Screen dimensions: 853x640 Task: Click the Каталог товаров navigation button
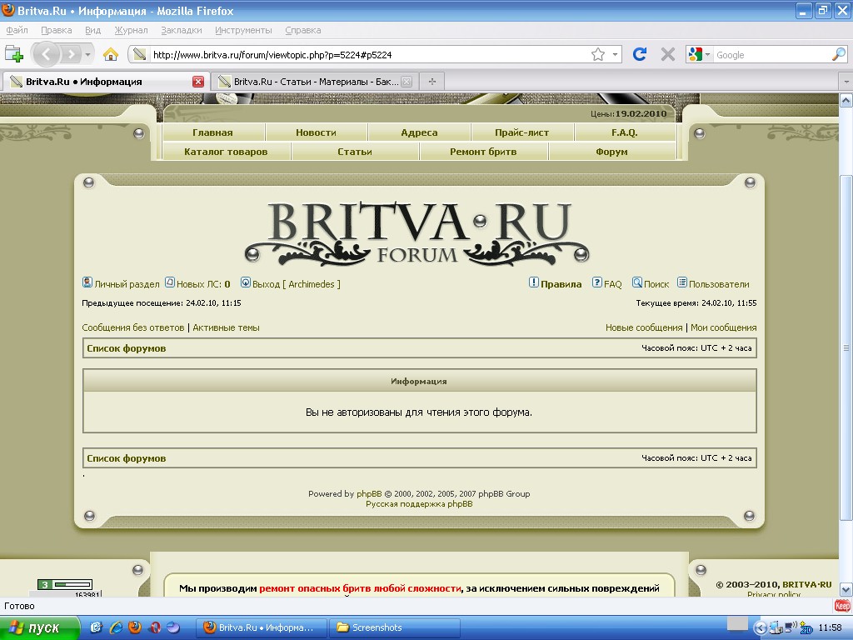pos(226,152)
